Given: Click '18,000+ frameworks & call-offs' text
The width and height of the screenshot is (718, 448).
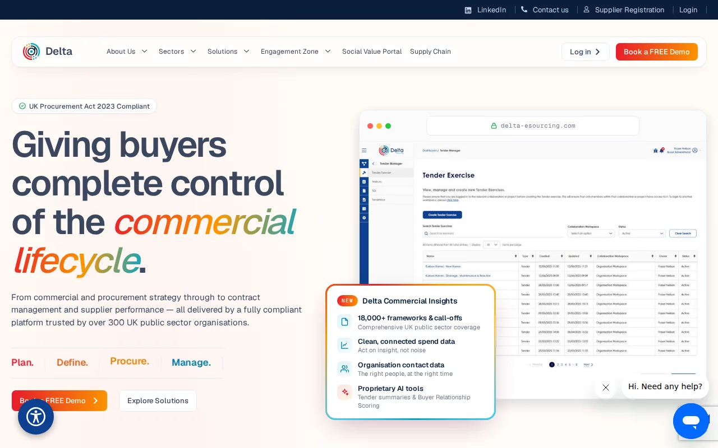Looking at the screenshot, I should click(x=410, y=318).
